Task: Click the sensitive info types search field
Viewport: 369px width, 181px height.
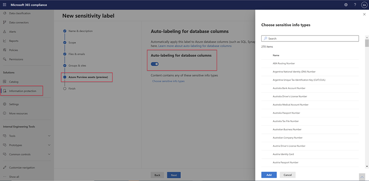Action: (x=310, y=38)
